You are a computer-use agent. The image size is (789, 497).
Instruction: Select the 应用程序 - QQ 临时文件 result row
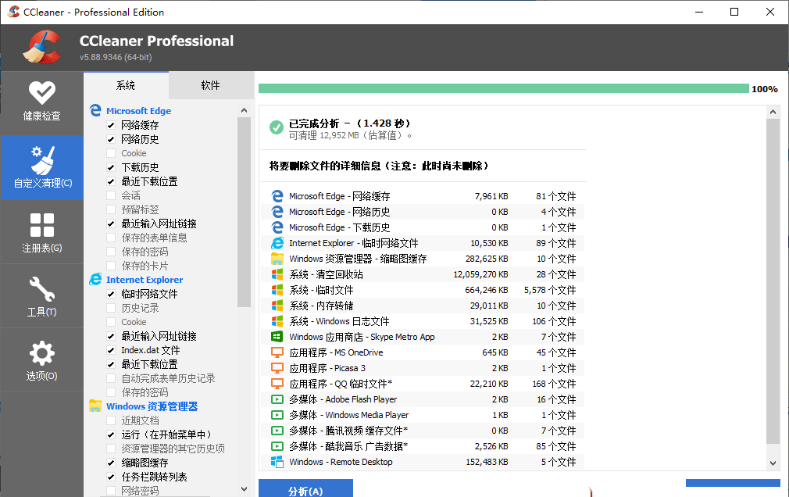(x=422, y=384)
